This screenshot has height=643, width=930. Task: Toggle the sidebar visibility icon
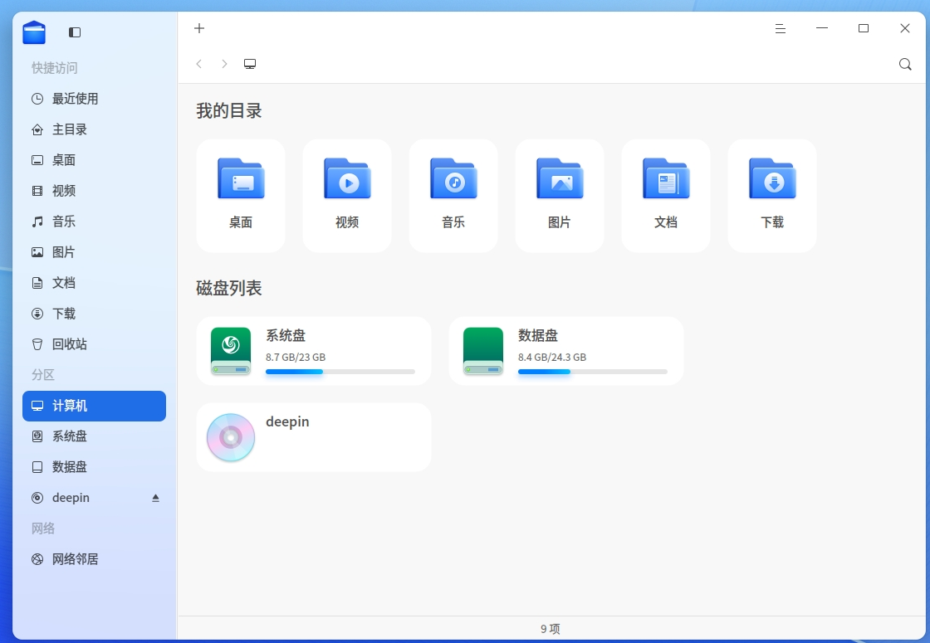click(x=74, y=32)
